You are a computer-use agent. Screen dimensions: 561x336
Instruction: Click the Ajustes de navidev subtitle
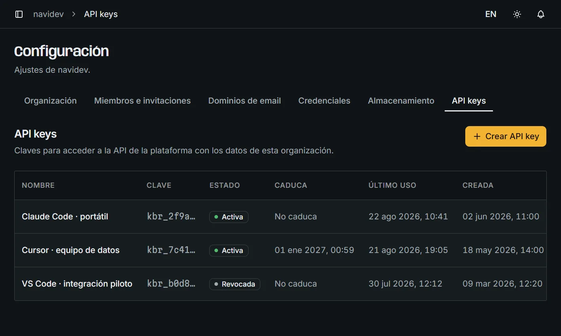pyautogui.click(x=52, y=70)
